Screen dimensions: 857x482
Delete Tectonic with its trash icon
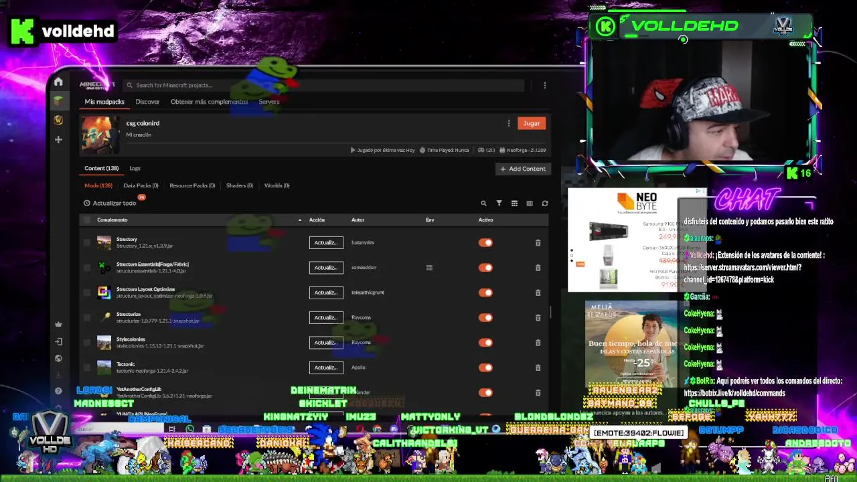(538, 368)
